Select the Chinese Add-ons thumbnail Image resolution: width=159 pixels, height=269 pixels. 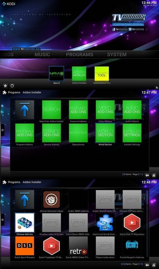pos(25,223)
